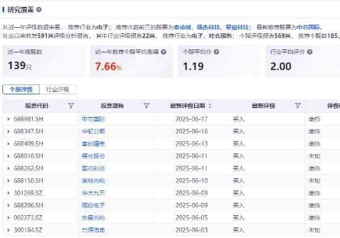This screenshot has width=340, height=238.
Task: Click help icon next to 行业平均评分
Action: coord(310,52)
